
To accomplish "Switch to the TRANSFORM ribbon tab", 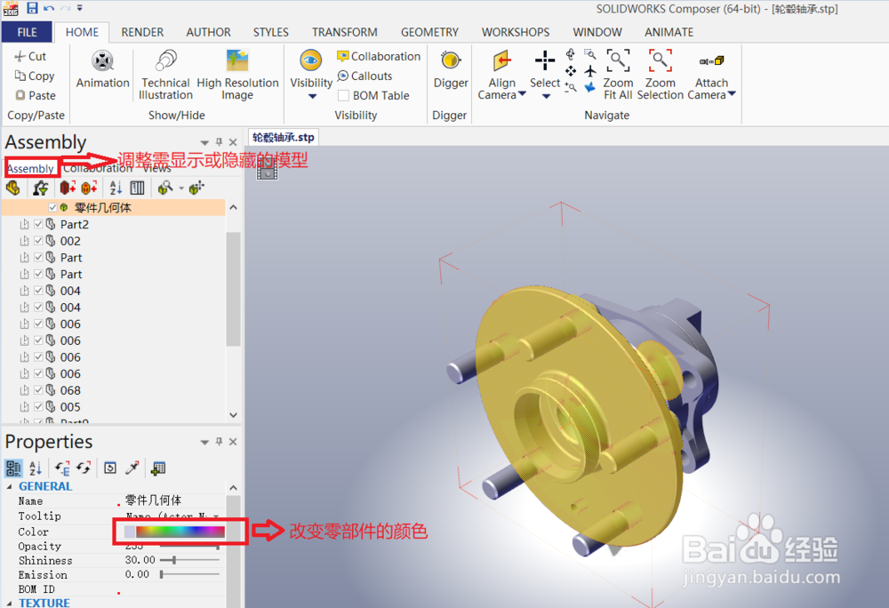I will coord(345,32).
